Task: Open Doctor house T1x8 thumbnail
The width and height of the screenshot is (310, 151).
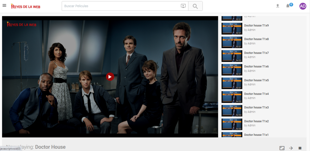Action: coord(232,42)
